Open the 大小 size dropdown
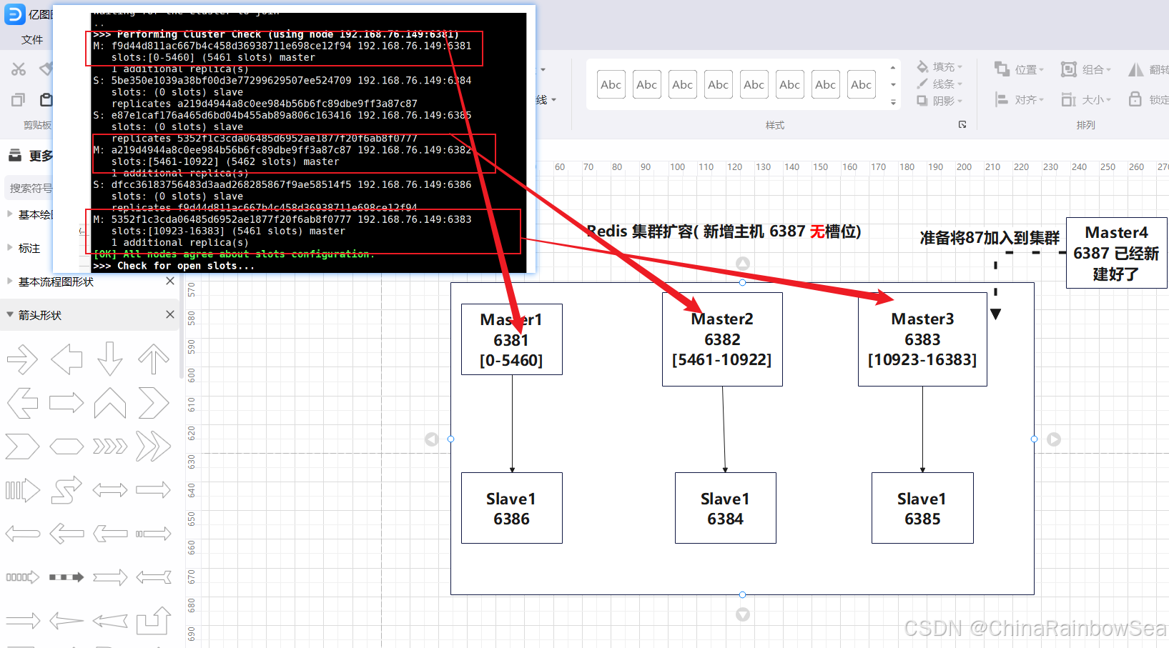 tap(1086, 99)
